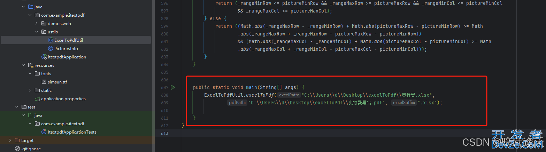Click the resources folder icon
The width and height of the screenshot is (546, 152).
pos(31,65)
